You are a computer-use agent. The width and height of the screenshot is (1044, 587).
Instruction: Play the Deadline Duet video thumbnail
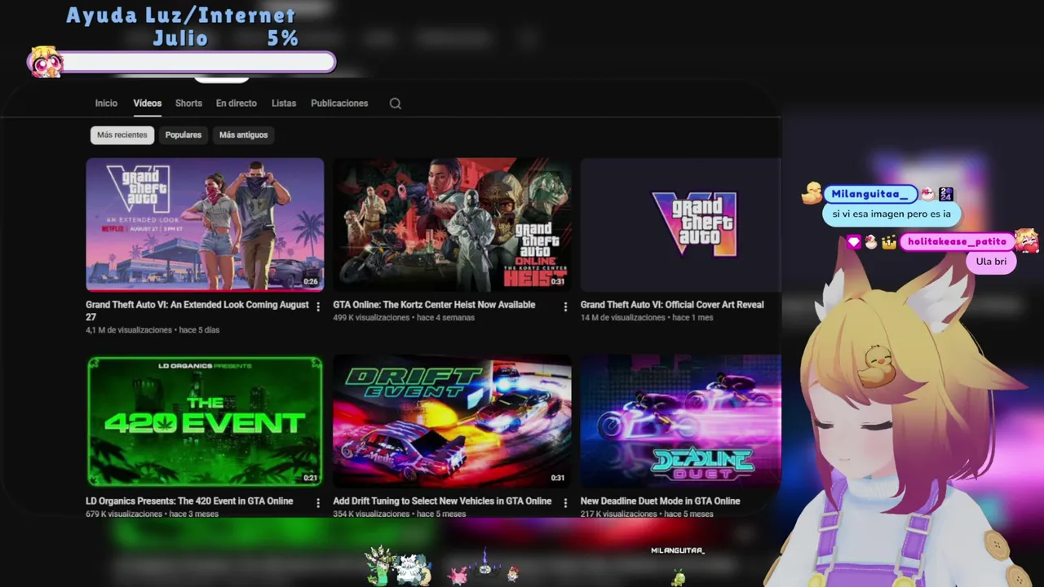[x=681, y=421]
